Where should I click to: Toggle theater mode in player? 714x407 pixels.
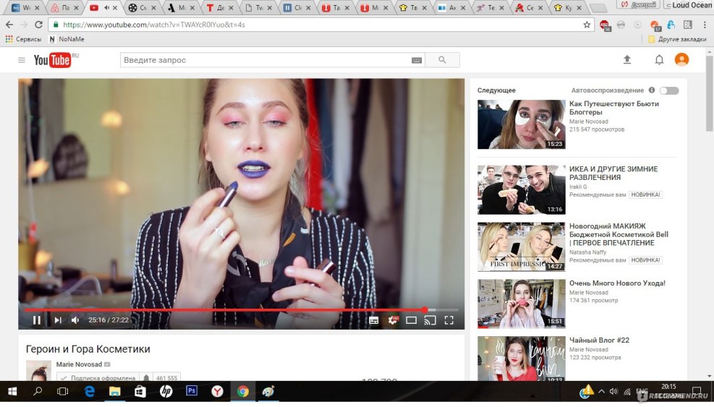pyautogui.click(x=411, y=320)
